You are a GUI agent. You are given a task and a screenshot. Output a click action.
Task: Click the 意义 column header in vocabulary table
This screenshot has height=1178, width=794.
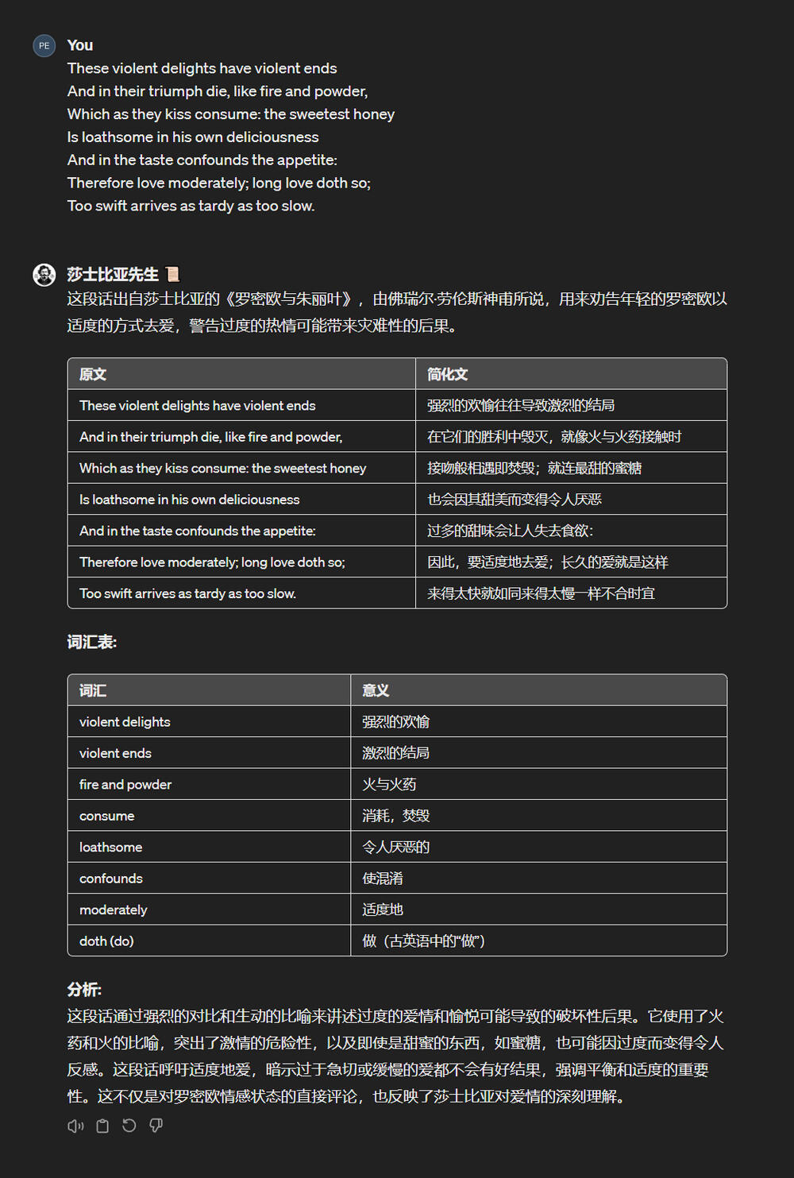(x=376, y=690)
